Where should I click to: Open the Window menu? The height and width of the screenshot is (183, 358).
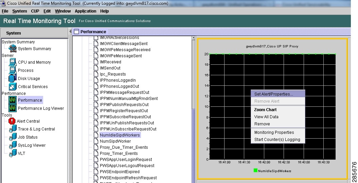click(63, 11)
